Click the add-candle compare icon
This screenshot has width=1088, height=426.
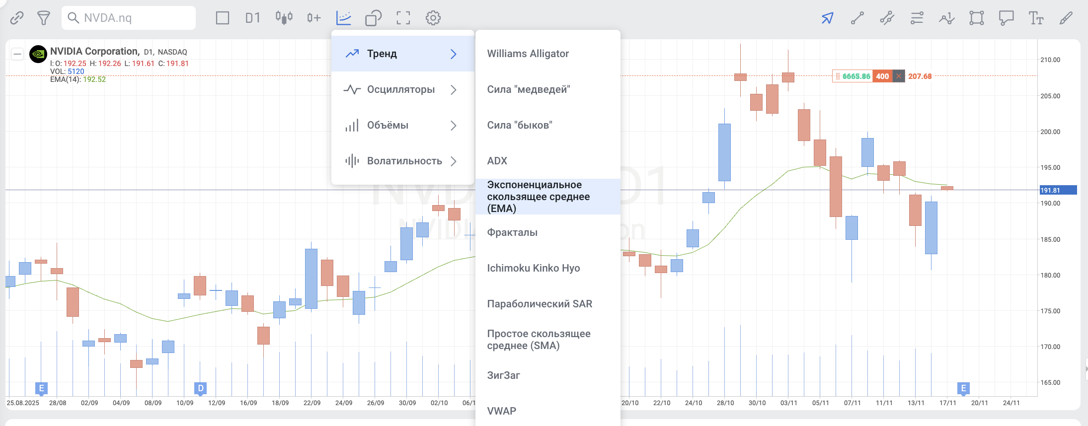(x=314, y=18)
